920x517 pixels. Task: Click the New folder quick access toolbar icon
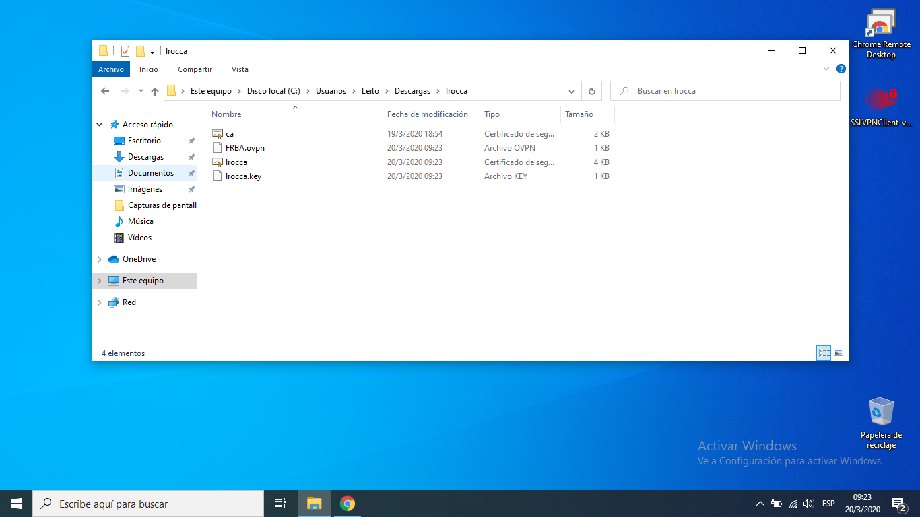pyautogui.click(x=140, y=51)
